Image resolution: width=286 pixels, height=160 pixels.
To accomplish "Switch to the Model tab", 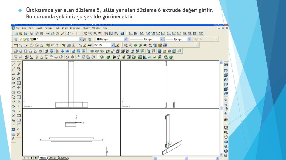I will (43, 158).
